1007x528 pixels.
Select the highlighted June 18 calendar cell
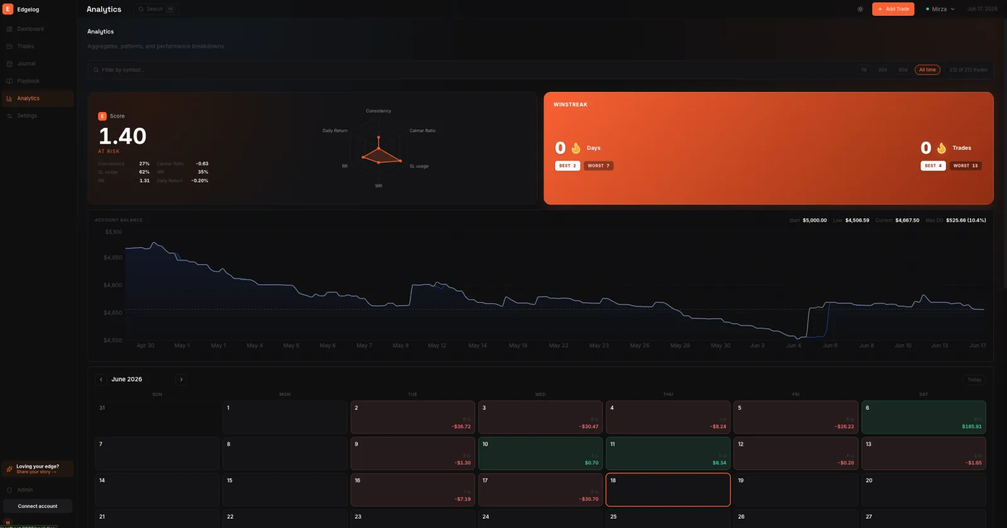668,490
